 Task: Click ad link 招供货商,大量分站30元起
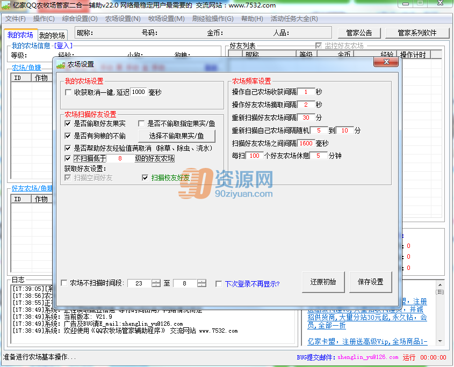[x=367, y=317]
